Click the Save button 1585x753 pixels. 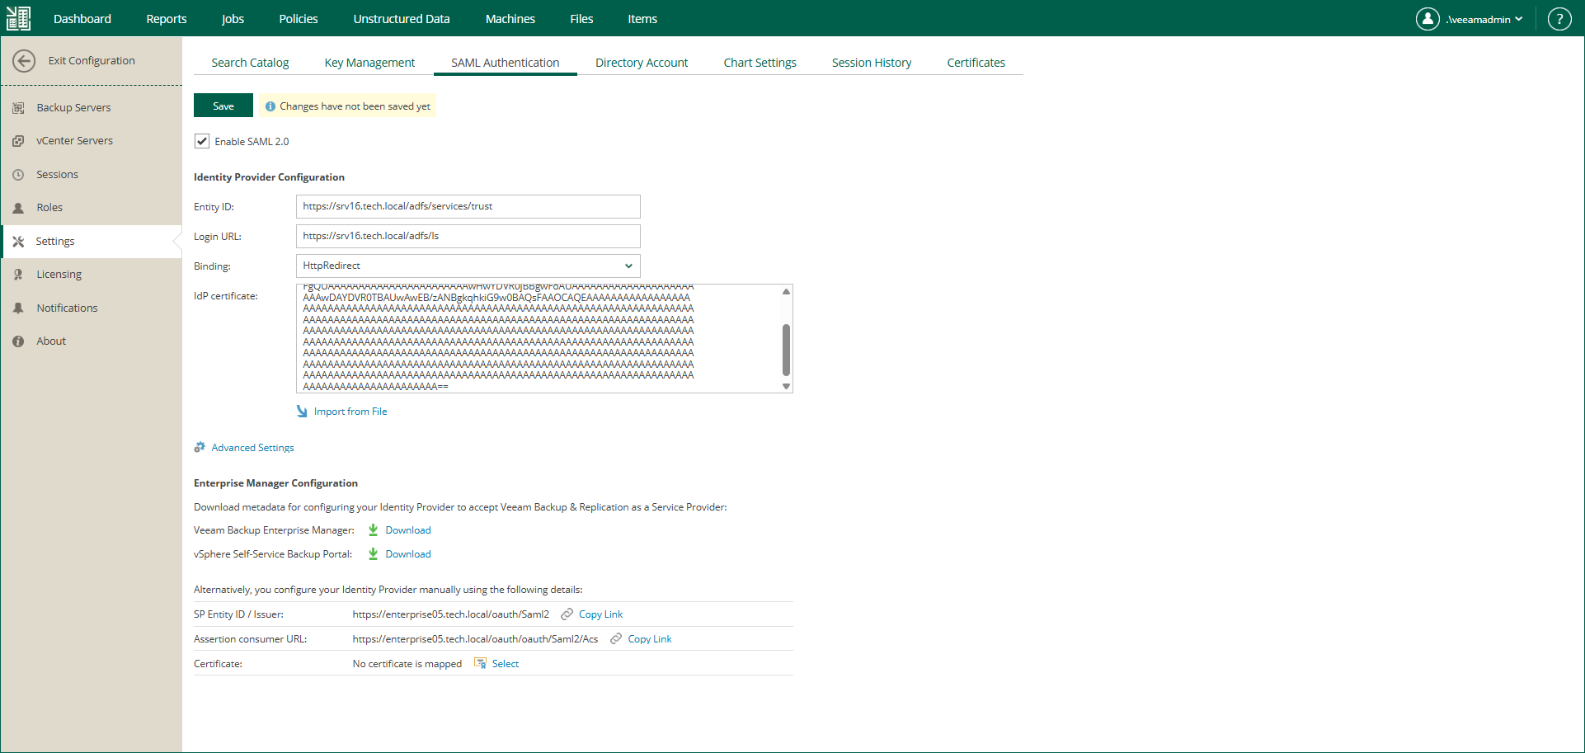click(223, 106)
